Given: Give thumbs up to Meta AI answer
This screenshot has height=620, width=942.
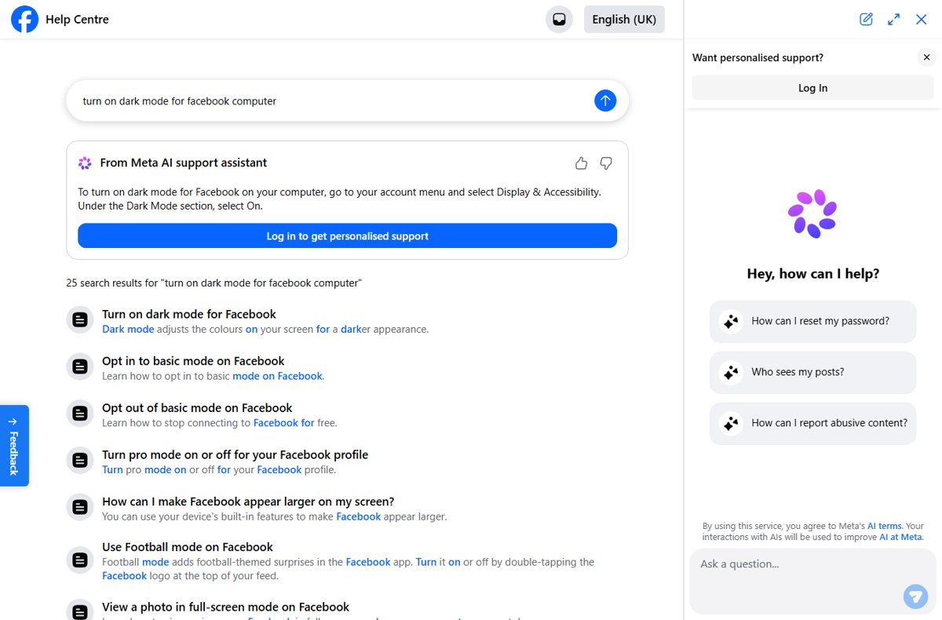Looking at the screenshot, I should (x=581, y=163).
